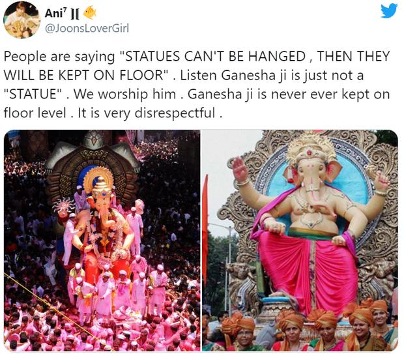Open the @JoonsLoverGirl handle link

pyautogui.click(x=87, y=28)
